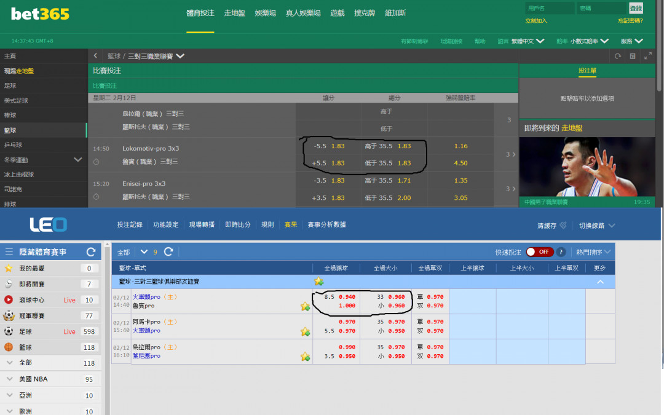Image resolution: width=664 pixels, height=415 pixels.
Task: Click the refresh icon next to 9
Action: pyautogui.click(x=168, y=251)
